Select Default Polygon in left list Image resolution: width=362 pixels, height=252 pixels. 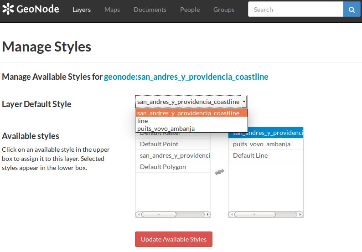(x=173, y=167)
